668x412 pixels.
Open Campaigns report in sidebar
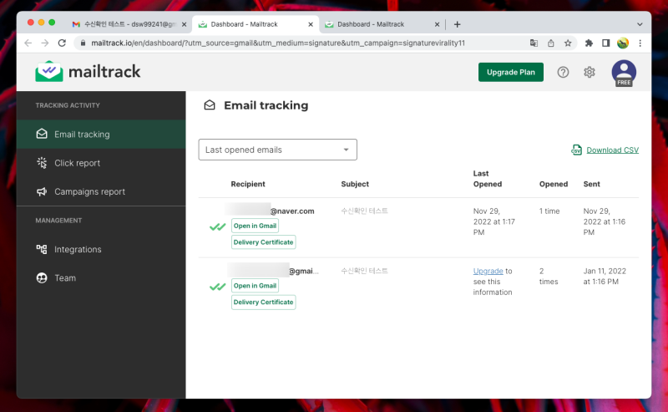[101, 191]
